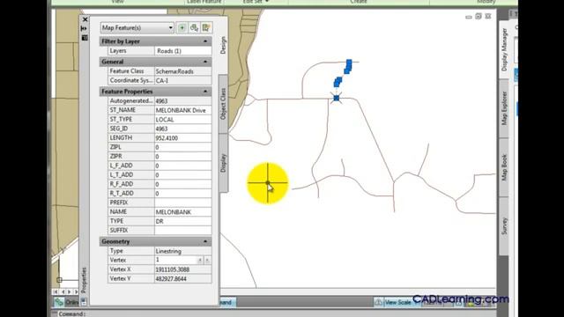Open the Display Manager side tab
This screenshot has width=564, height=317.
(x=504, y=49)
